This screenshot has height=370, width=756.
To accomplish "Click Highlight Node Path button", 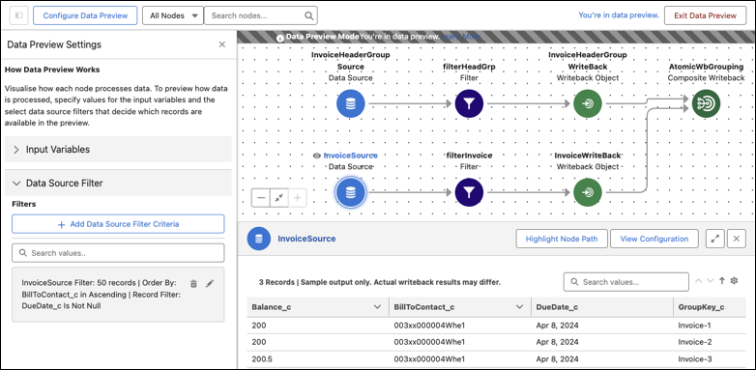I will (x=562, y=239).
